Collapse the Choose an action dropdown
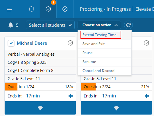Image resolution: width=154 pixels, height=116 pixels. (x=99, y=25)
